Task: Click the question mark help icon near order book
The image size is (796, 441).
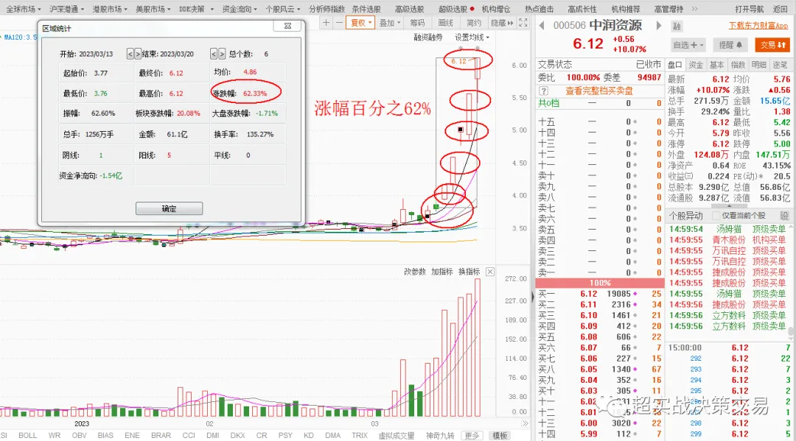Action: coord(542,92)
